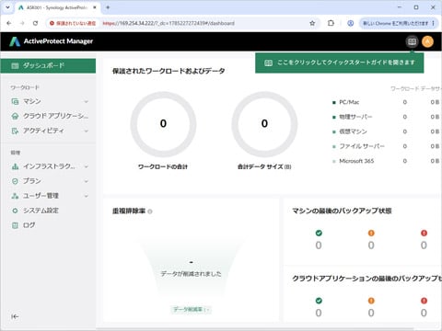Screen dimensions: 442x331
Task: Open the quick start guide book icon
Action: point(412,41)
